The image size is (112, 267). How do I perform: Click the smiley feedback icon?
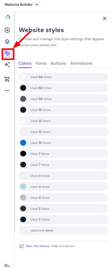(21, 246)
